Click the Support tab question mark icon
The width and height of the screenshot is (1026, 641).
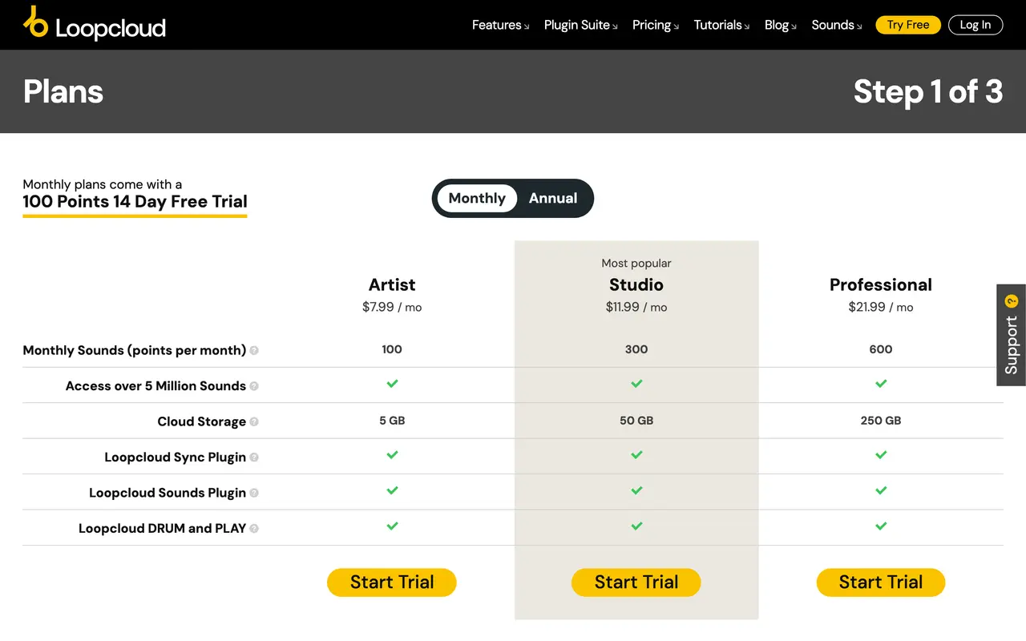(1012, 301)
